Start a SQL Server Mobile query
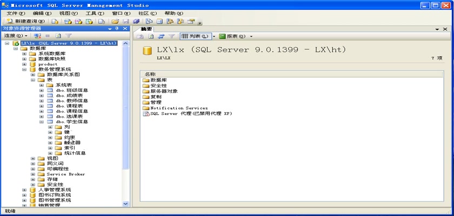The width and height of the screenshot is (454, 216). pos(102,22)
